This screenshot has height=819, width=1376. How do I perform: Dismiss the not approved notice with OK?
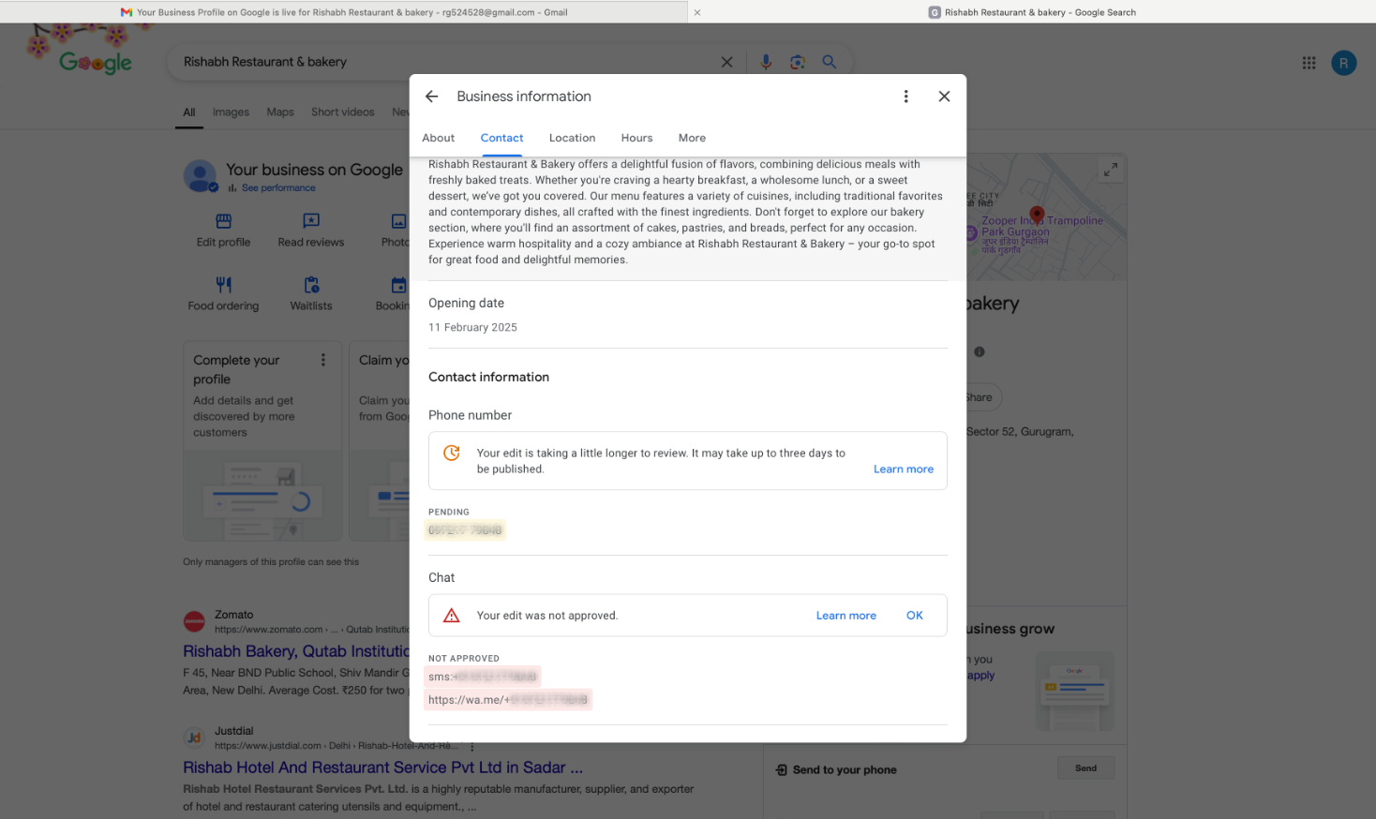915,616
